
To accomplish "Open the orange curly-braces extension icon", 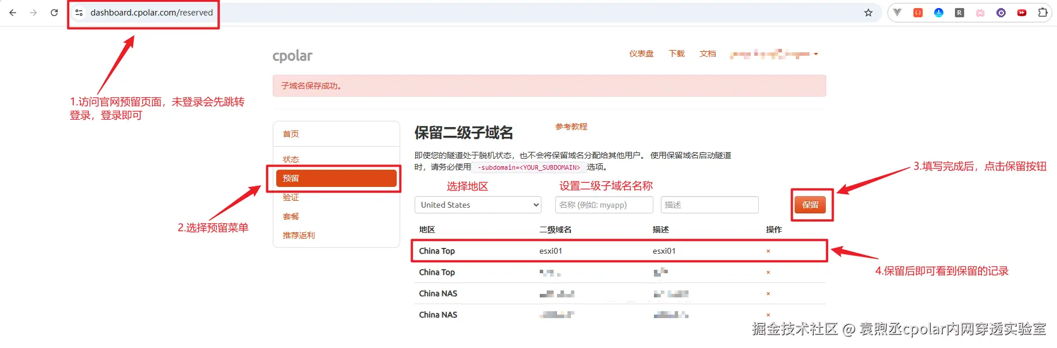I will point(918,13).
